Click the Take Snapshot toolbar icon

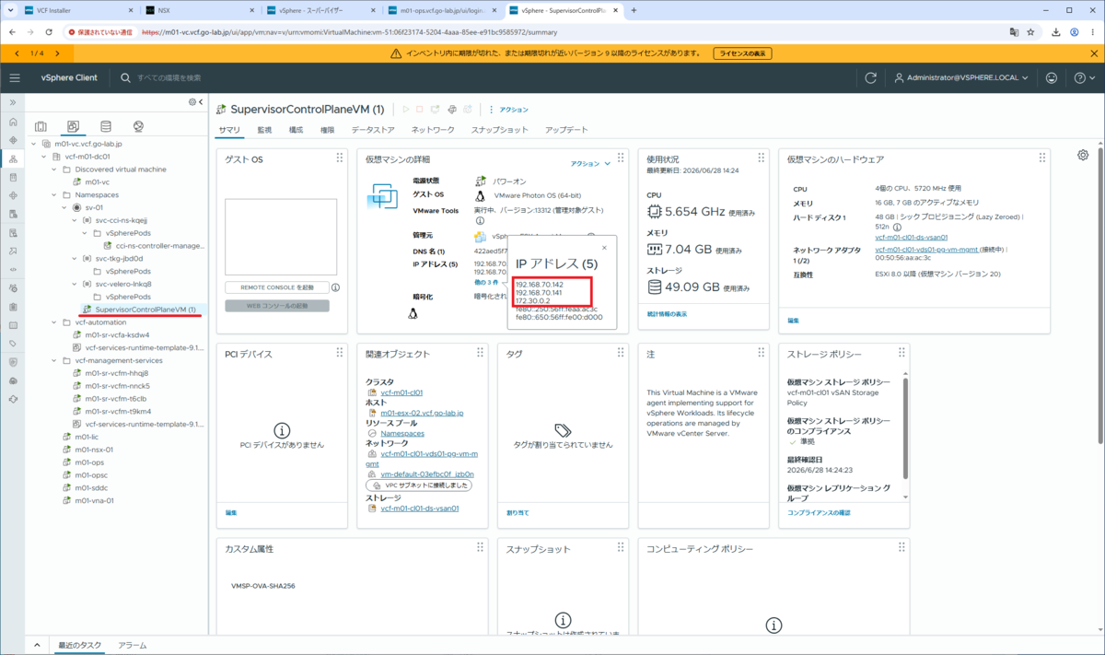click(468, 110)
